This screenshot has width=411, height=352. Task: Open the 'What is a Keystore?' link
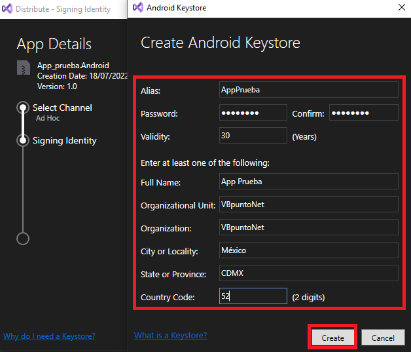(x=170, y=335)
